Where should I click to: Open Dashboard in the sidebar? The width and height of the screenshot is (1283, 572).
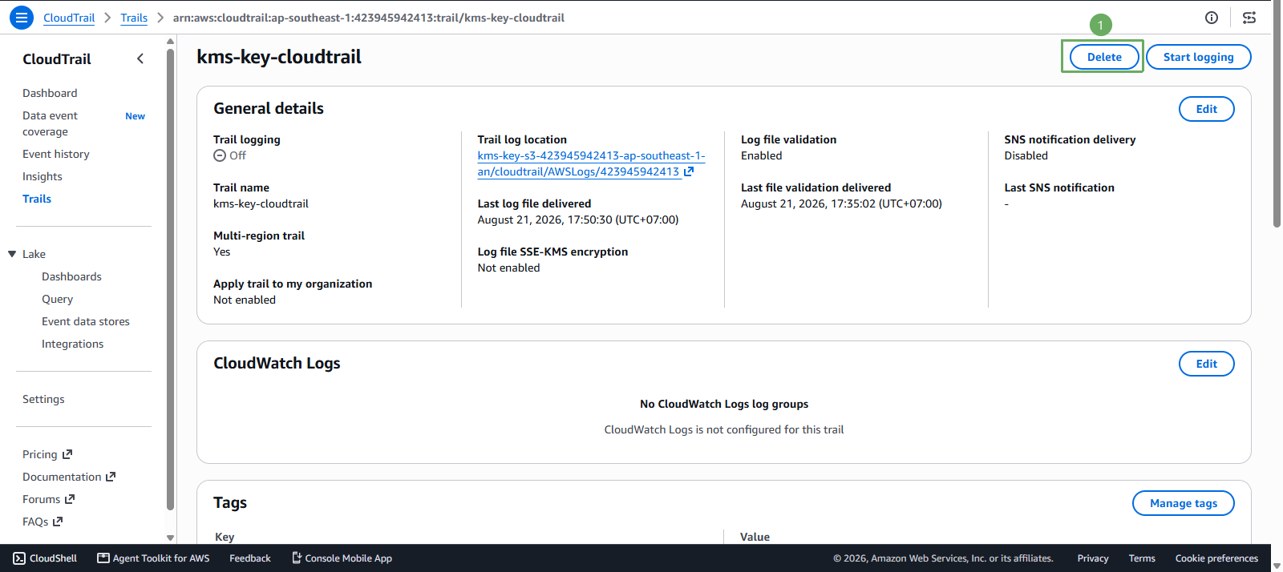point(50,93)
